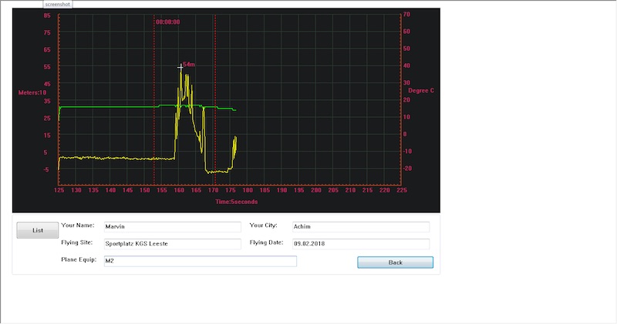Select the 54m peak altitude label
The width and height of the screenshot is (617, 324).
pos(189,65)
